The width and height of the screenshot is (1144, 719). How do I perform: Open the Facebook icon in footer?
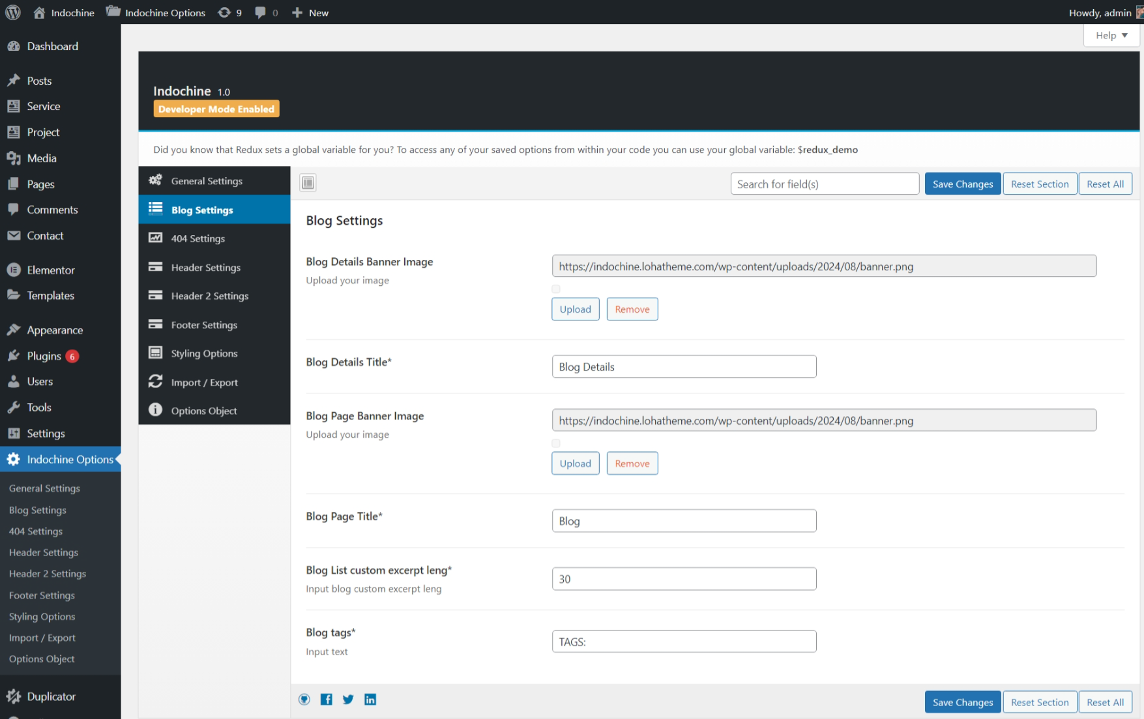pyautogui.click(x=327, y=699)
